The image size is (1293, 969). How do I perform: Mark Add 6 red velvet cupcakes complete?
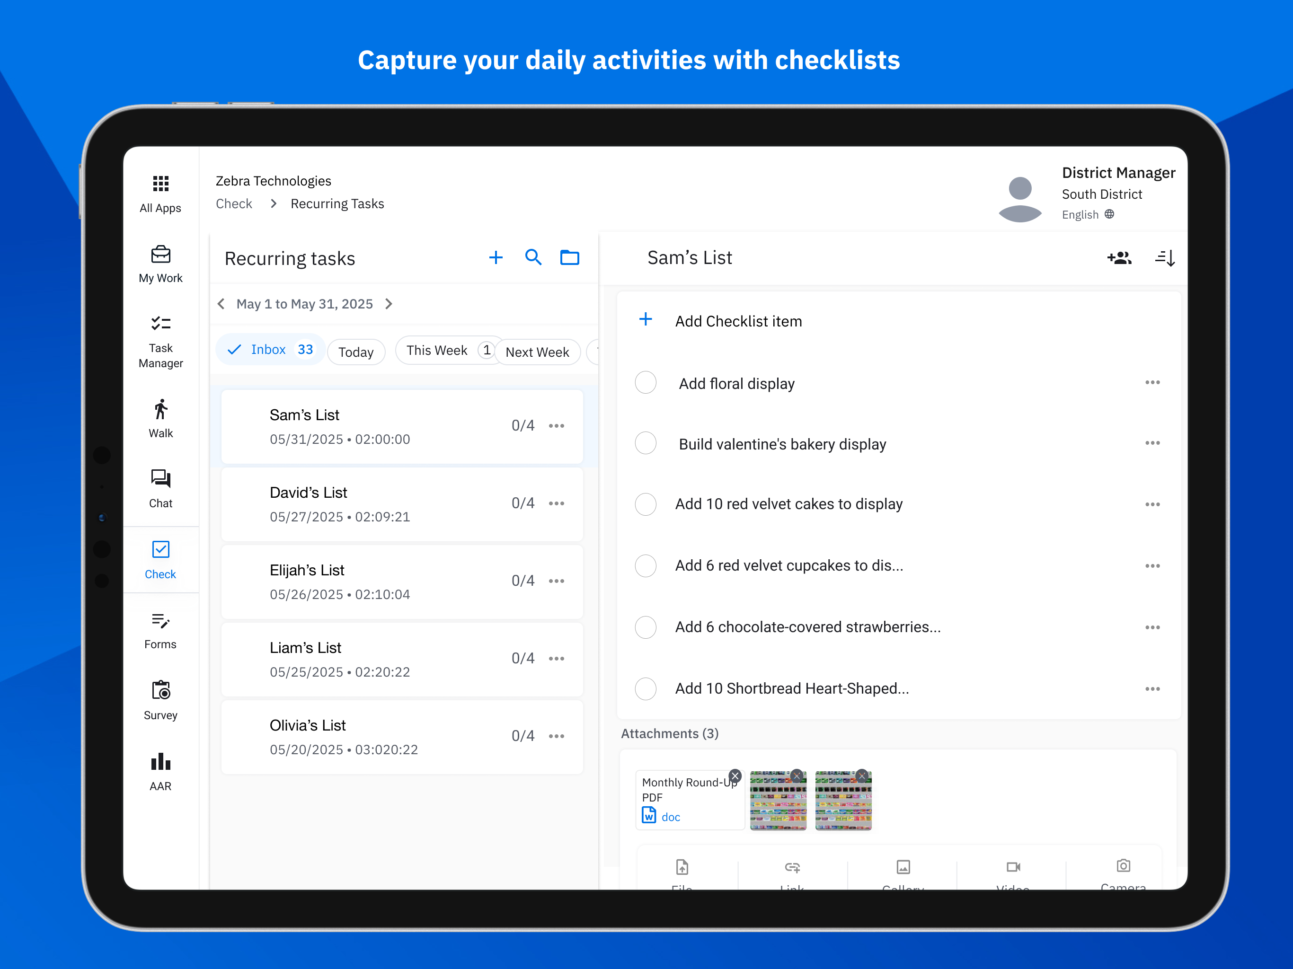(646, 566)
